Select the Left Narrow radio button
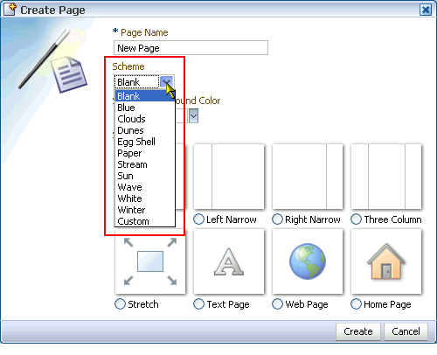This screenshot has width=437, height=355. [198, 219]
